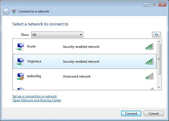This screenshot has height=121, width=169.
Task: Click the Cancel button
Action: (x=154, y=114)
